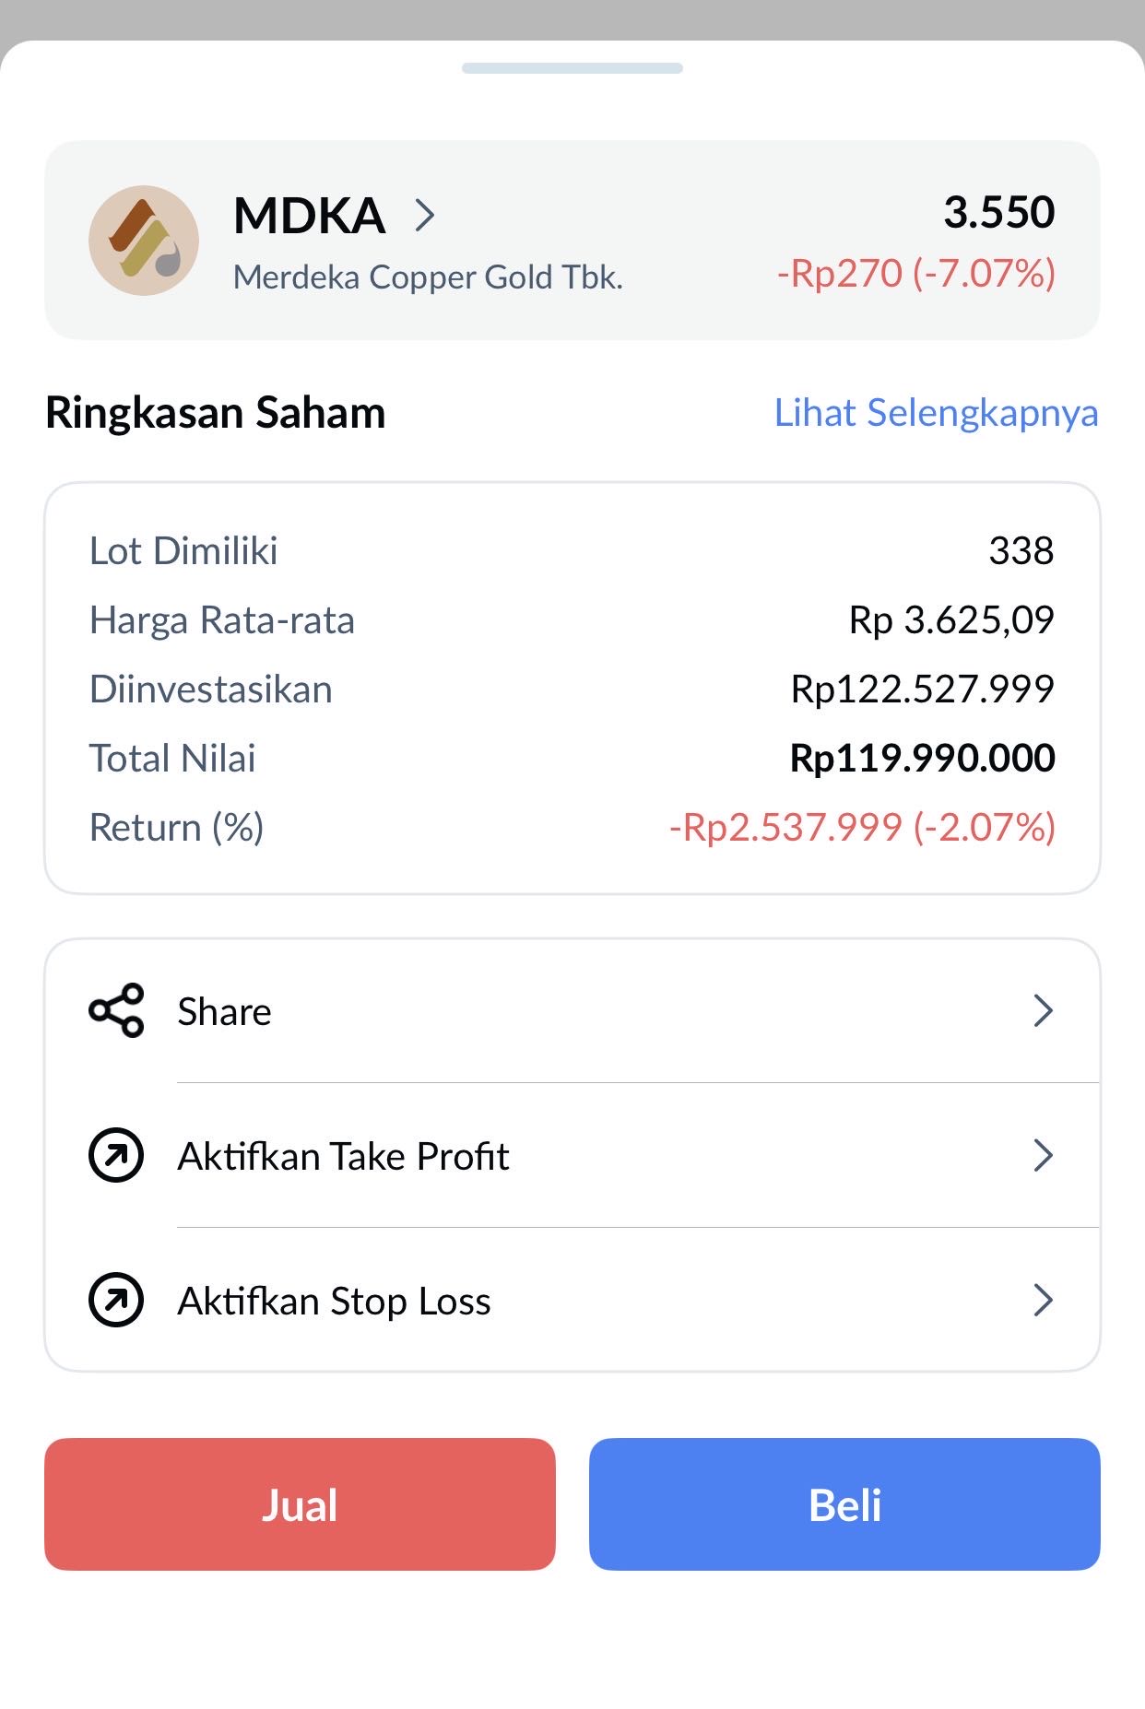Open Aktifkan Take Profit row chevron

(1043, 1155)
